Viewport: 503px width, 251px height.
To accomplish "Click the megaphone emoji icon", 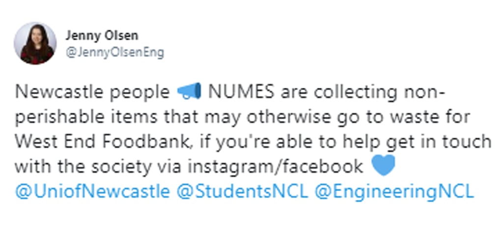I will point(189,92).
